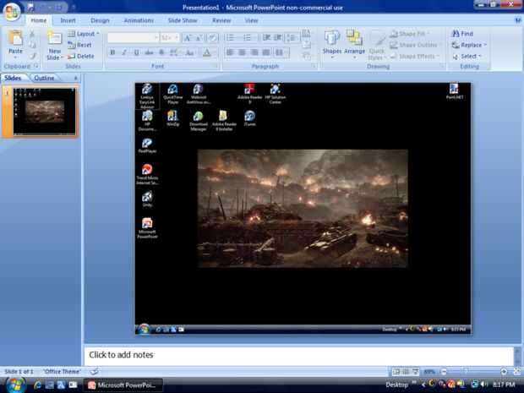Click the notes area to add notes
This screenshot has width=524, height=393.
pos(298,355)
